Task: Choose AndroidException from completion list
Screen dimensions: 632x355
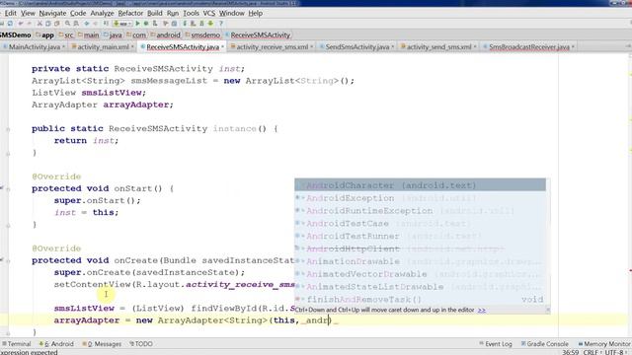Action: (420, 198)
